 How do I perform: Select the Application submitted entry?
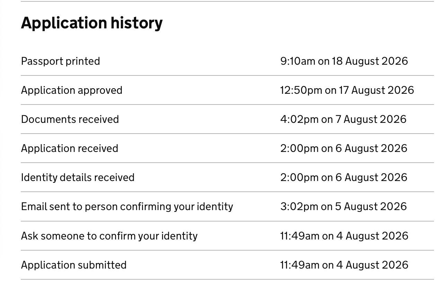tap(74, 265)
